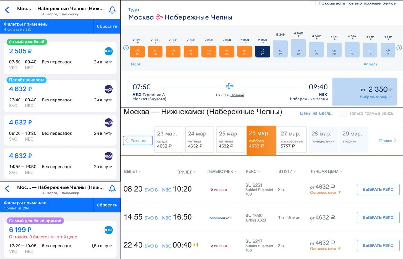Select 29 мар. вторник date tab
403x259 pixels.
pos(354,140)
